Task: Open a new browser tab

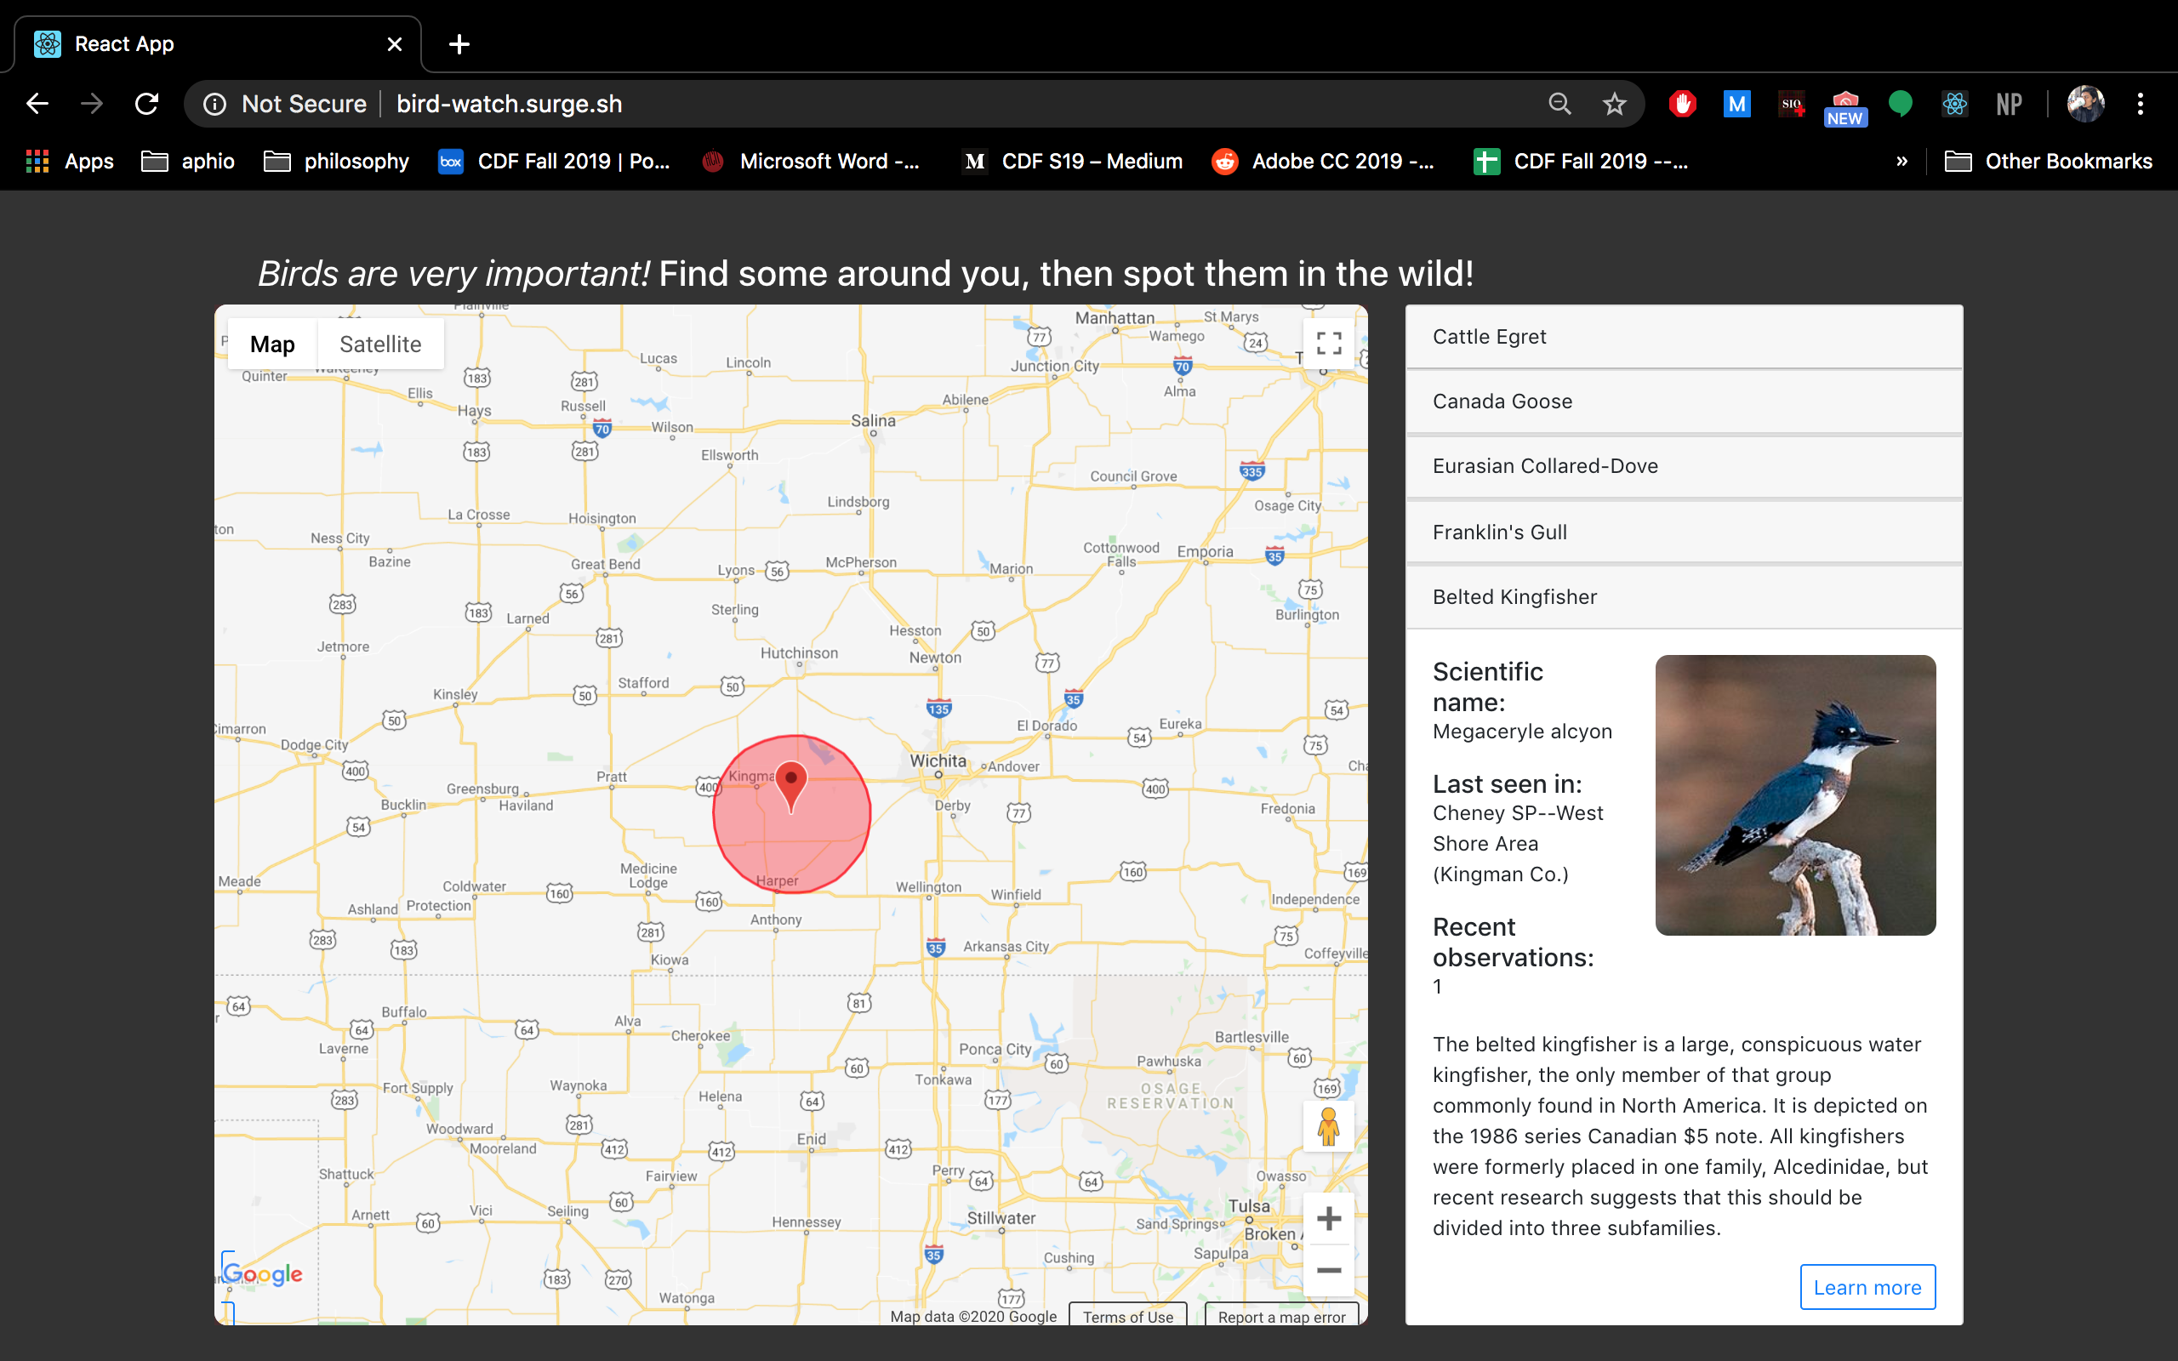Action: 459,44
